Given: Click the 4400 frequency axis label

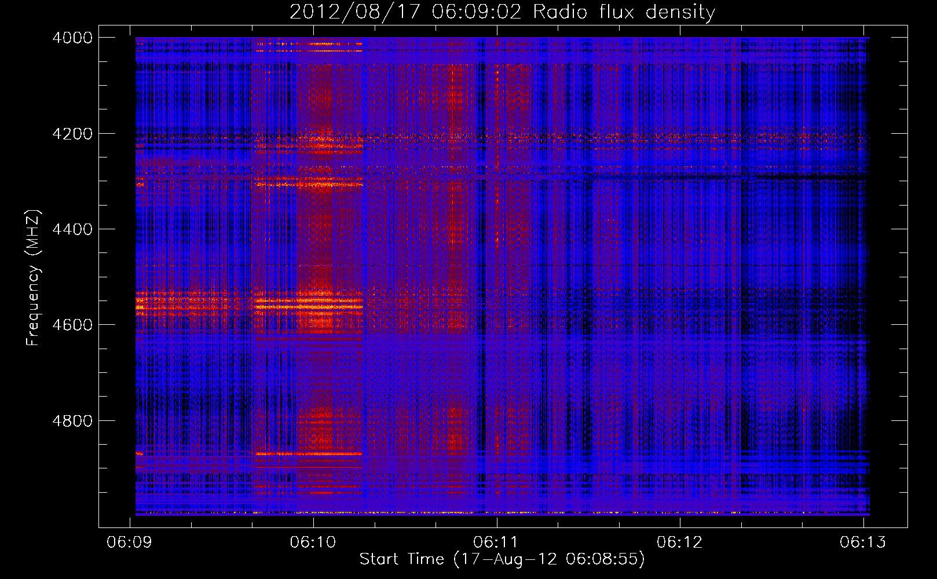Looking at the screenshot, I should point(72,230).
